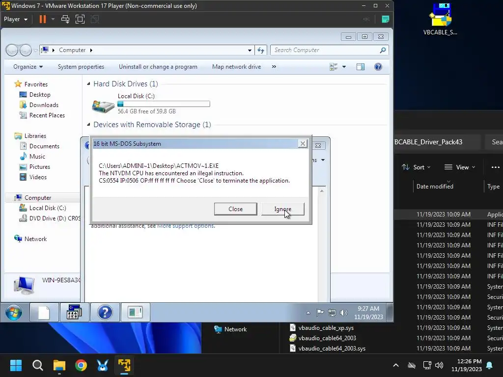Collapse Devices with Removable Storage group
503x377 pixels.
(x=88, y=124)
